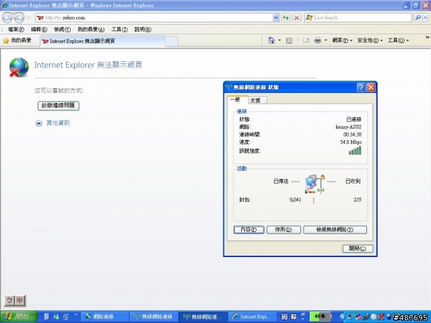Open the 工具(T) menu in menu bar
This screenshot has height=323, width=431.
coord(119,30)
